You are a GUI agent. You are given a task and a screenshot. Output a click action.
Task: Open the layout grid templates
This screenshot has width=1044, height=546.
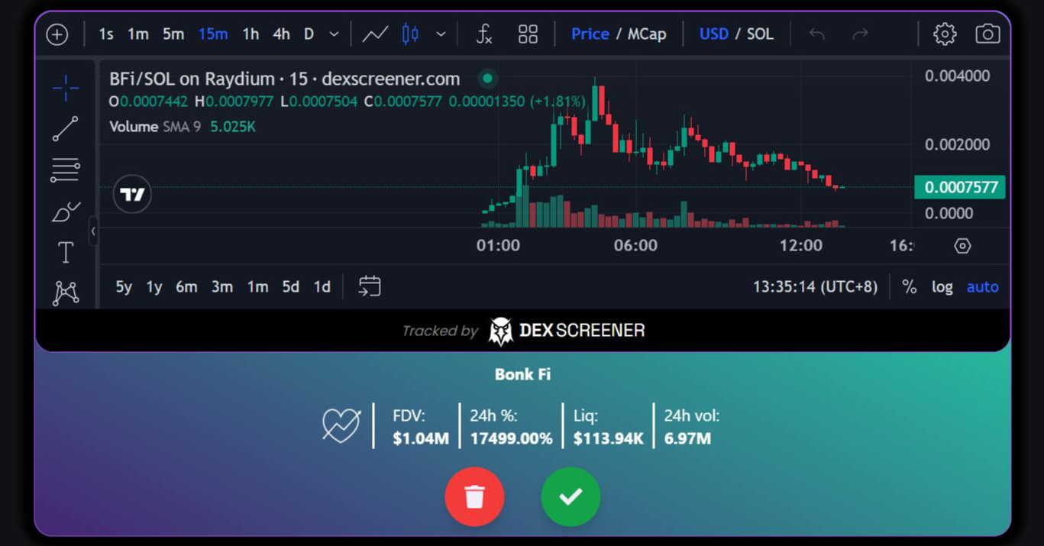click(528, 34)
